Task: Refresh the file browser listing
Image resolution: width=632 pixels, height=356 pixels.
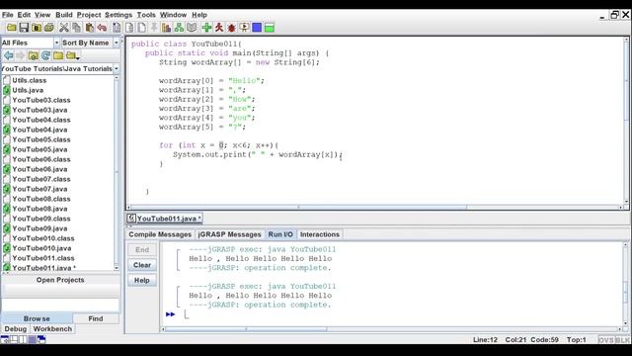Action: [x=45, y=55]
